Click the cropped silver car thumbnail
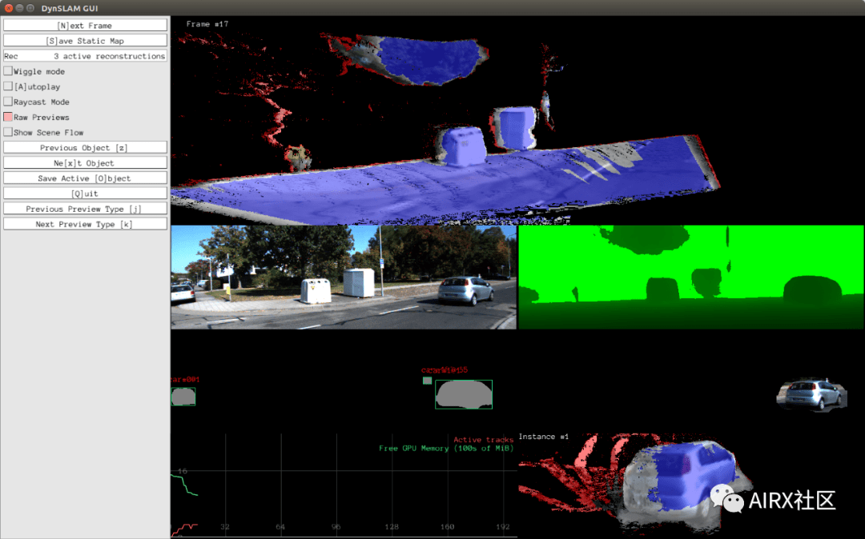This screenshot has height=539, width=865. click(x=811, y=394)
